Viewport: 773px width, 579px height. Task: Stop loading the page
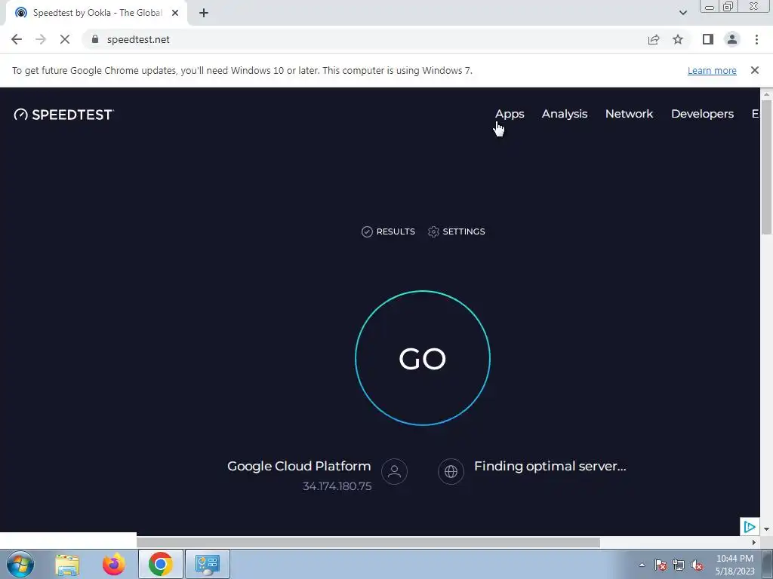click(x=65, y=39)
